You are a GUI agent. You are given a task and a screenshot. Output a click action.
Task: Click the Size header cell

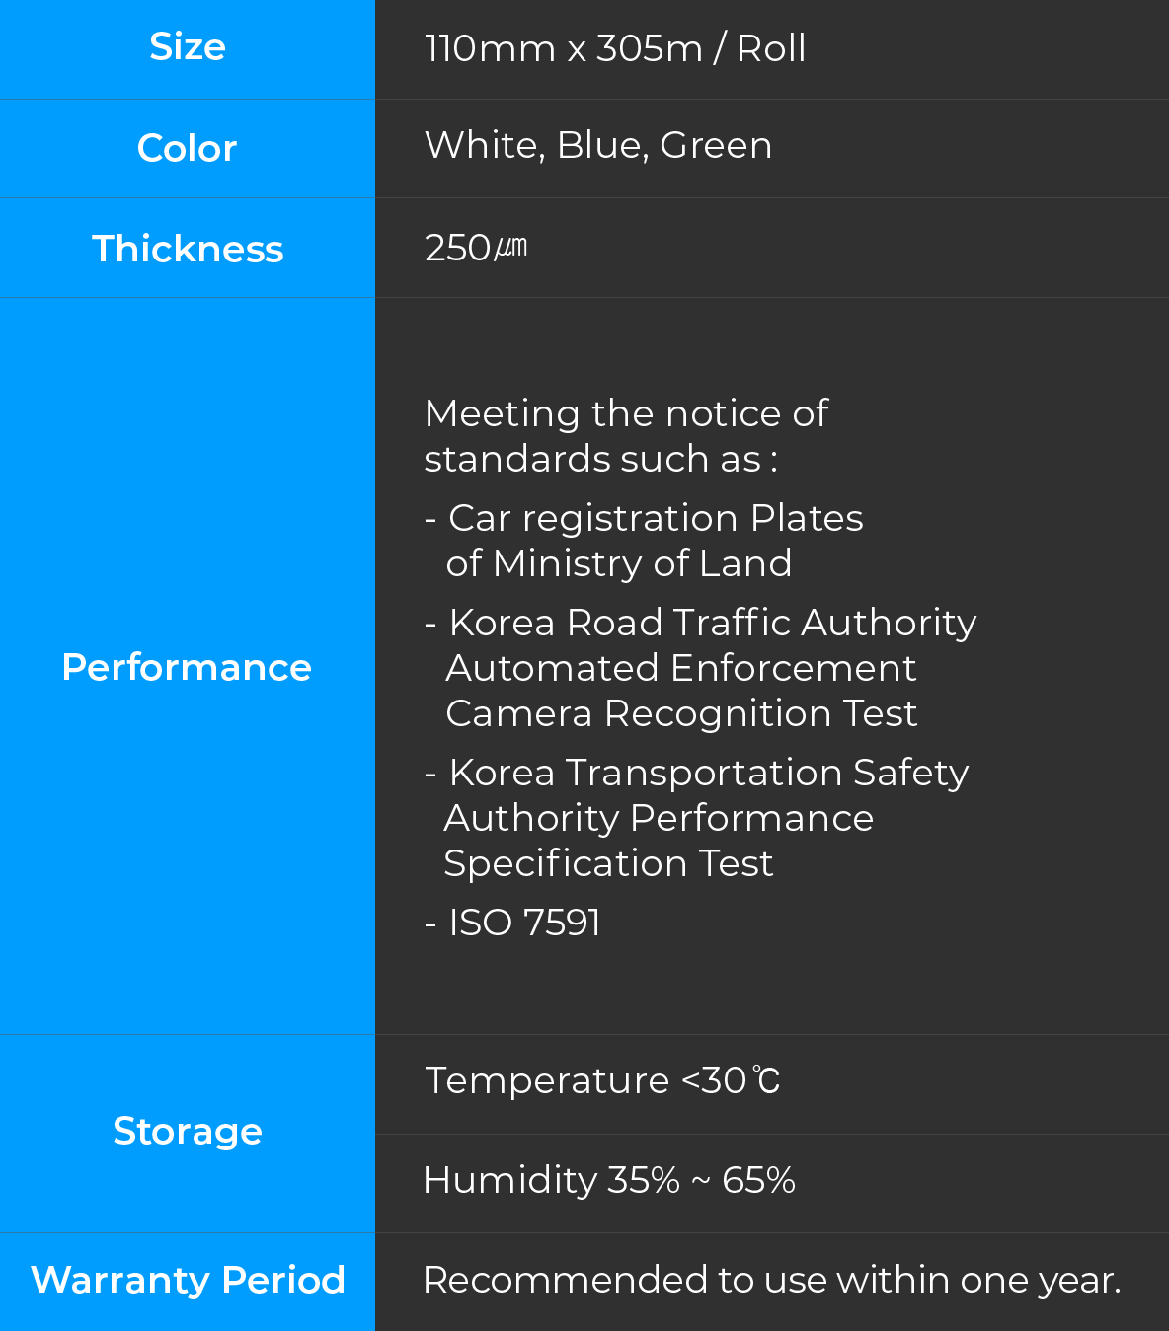tap(188, 49)
